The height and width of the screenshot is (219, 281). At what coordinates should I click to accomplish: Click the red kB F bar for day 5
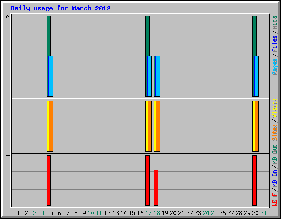click(x=49, y=181)
